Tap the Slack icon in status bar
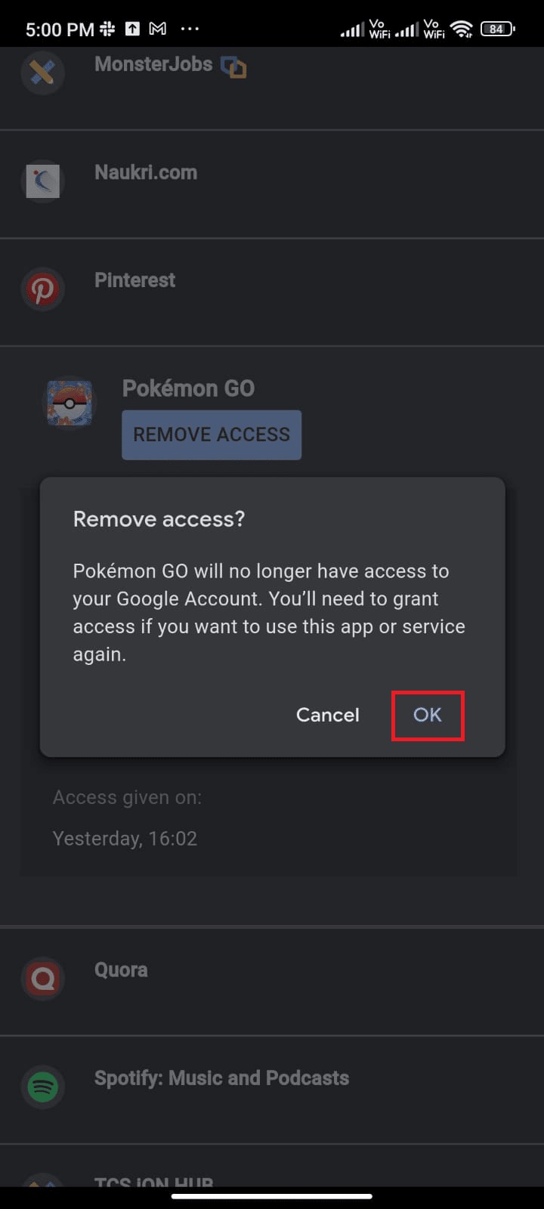This screenshot has height=1209, width=544. click(x=108, y=27)
